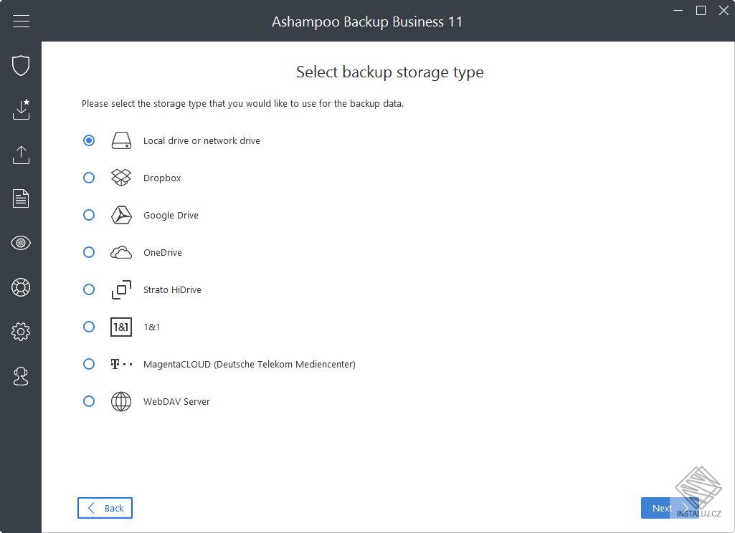Select Local drive or network drive option

pyautogui.click(x=89, y=140)
